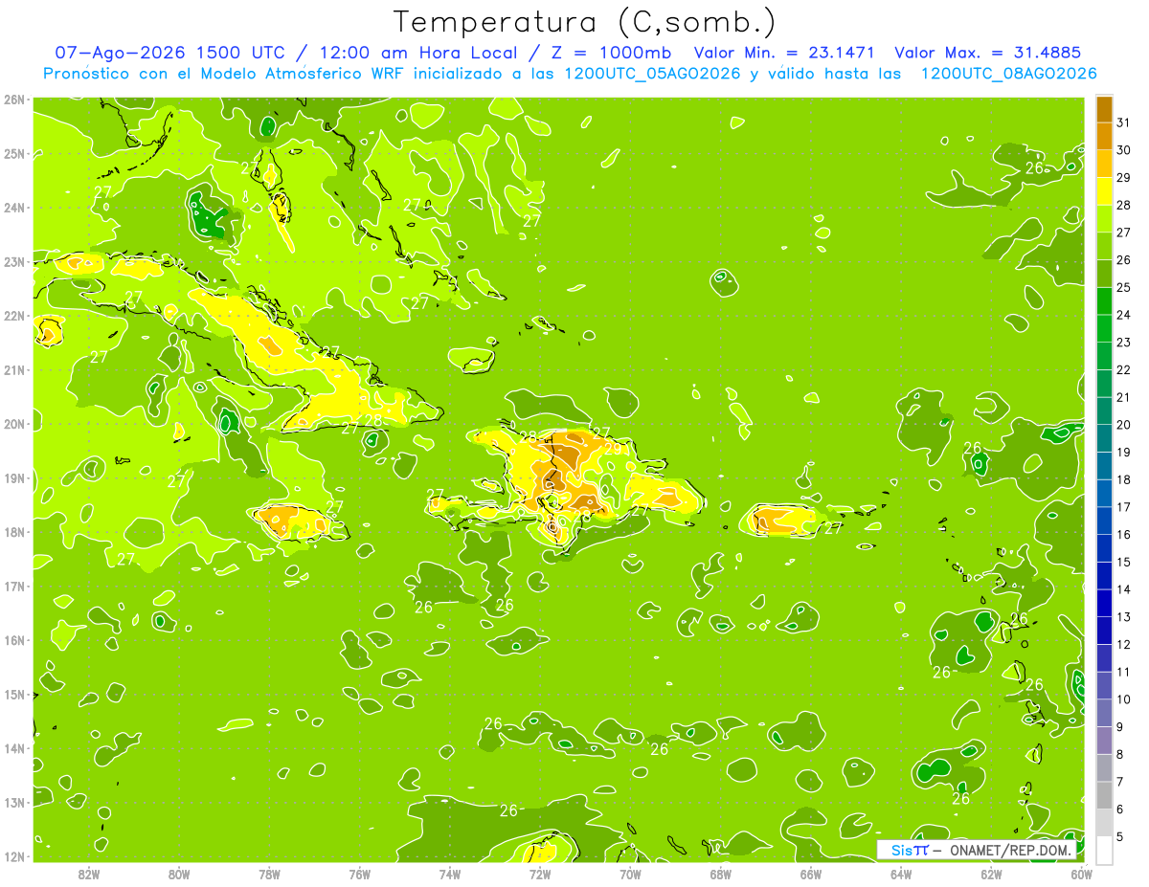Click the white bottom swatch below legend 5
Image resolution: width=1149 pixels, height=887 pixels.
click(1104, 850)
